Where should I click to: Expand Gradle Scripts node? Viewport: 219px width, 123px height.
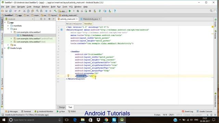(5, 48)
